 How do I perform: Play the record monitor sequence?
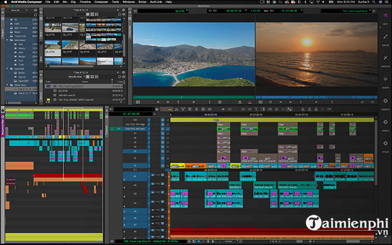pyautogui.click(x=316, y=102)
